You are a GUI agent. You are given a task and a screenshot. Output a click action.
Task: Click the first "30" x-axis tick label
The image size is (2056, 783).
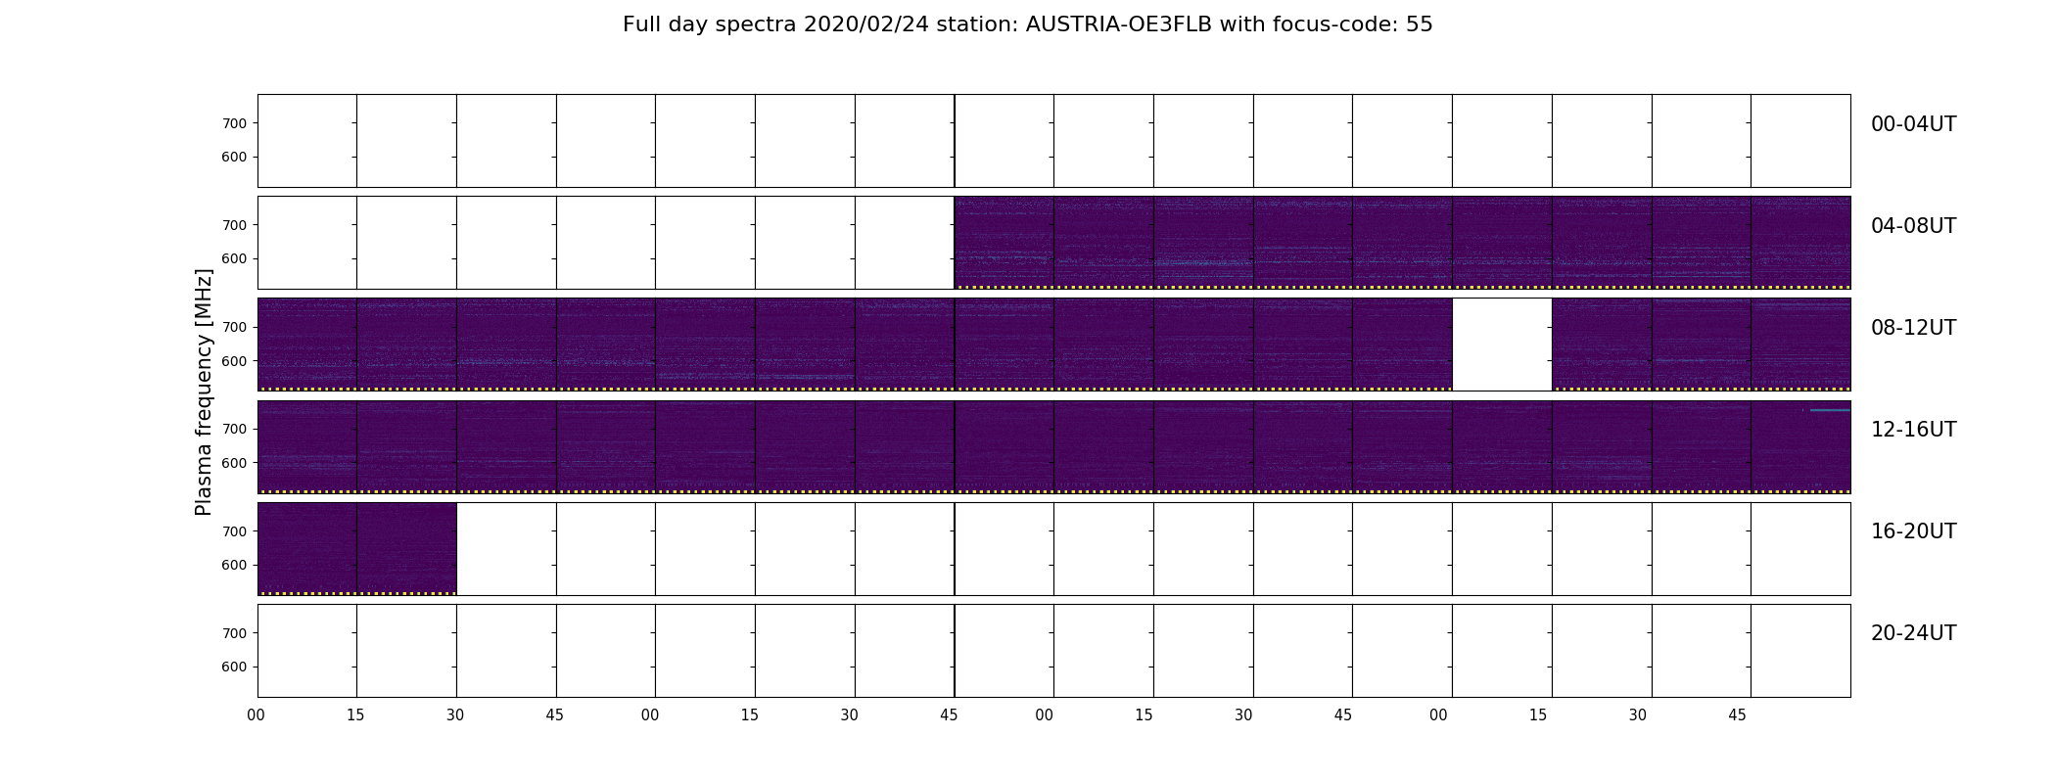coord(455,715)
